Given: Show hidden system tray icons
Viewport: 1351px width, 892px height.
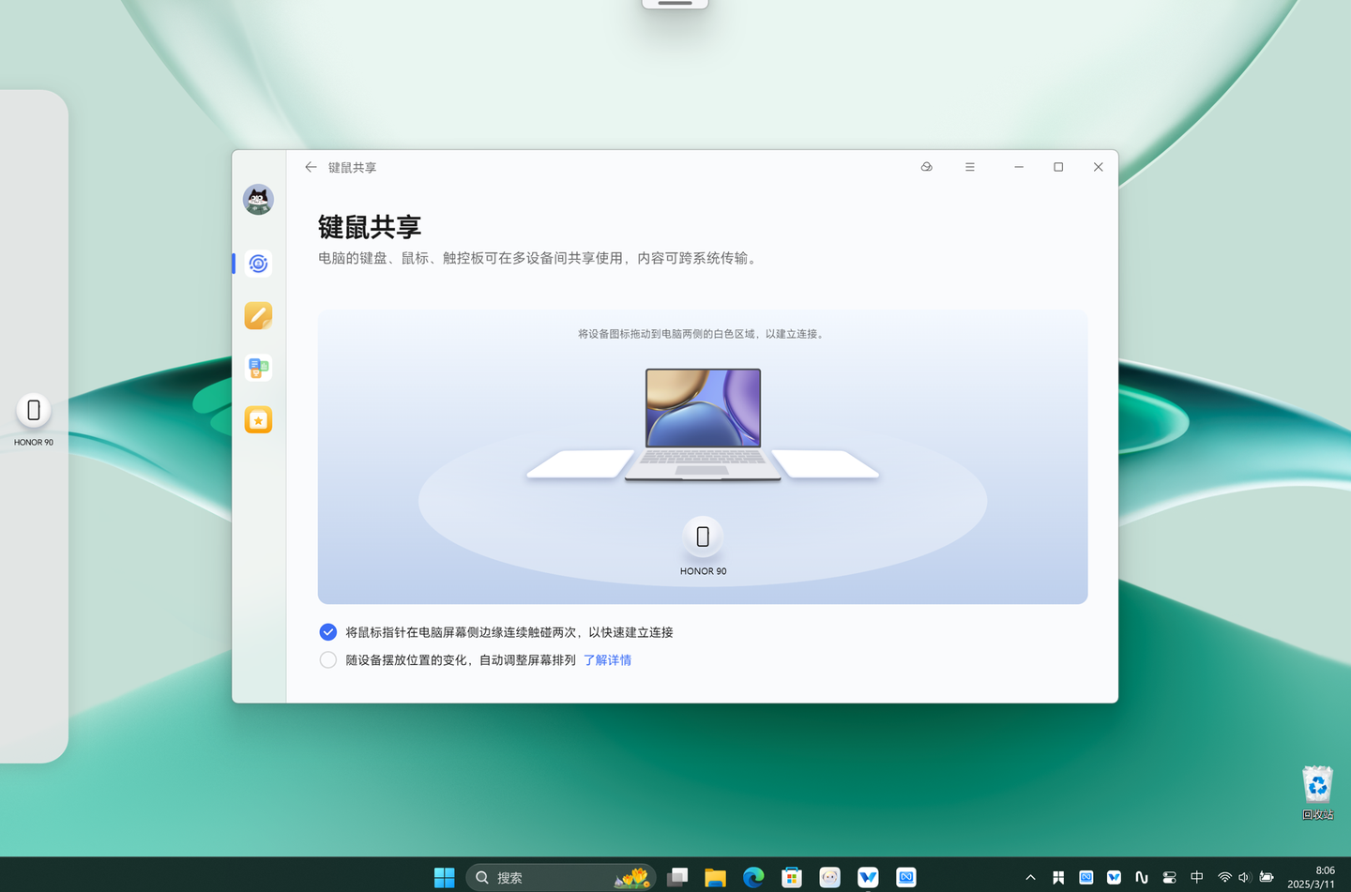Looking at the screenshot, I should coord(1030,878).
